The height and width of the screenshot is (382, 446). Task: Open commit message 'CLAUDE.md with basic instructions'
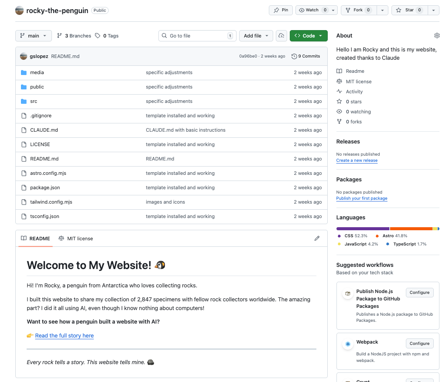pos(185,130)
